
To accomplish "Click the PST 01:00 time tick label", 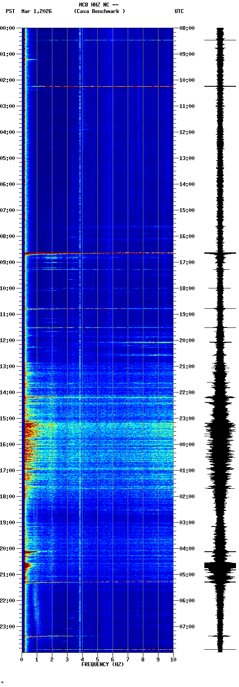I will click(x=7, y=54).
